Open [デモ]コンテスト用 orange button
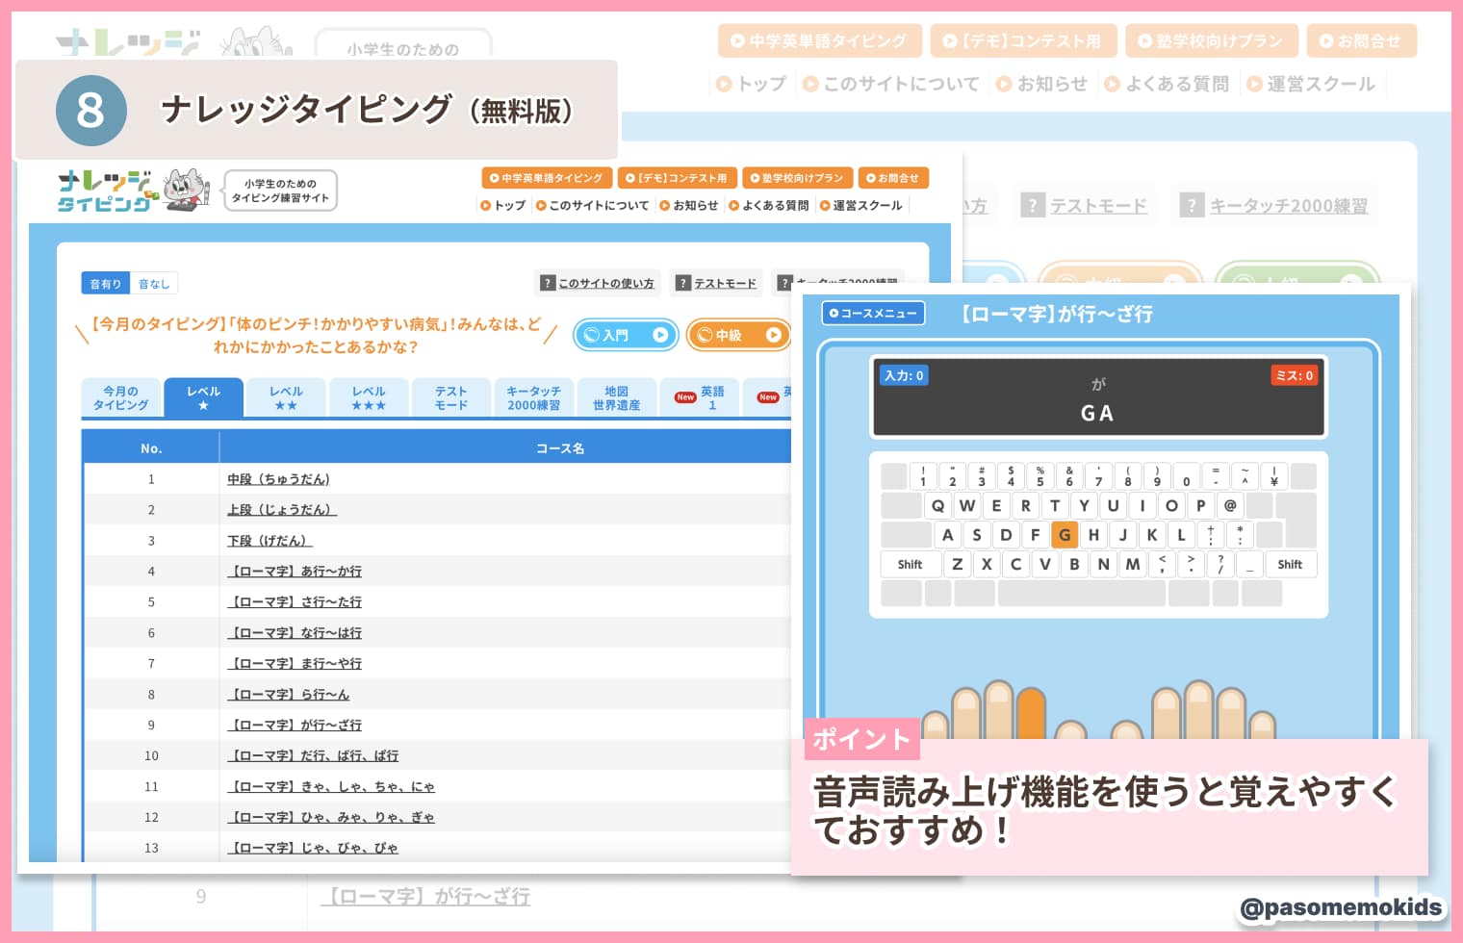Viewport: 1463px width, 943px height. (x=677, y=178)
